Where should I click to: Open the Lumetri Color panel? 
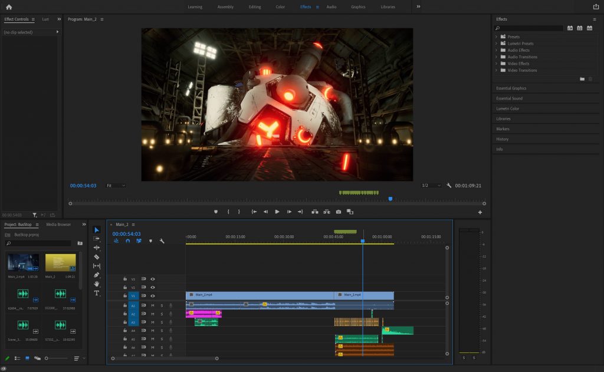507,108
